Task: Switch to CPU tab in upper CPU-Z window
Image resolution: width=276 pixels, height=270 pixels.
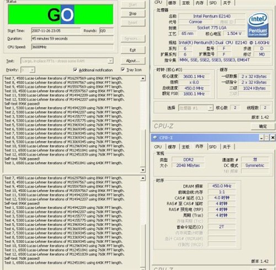Action: [x=158, y=2]
